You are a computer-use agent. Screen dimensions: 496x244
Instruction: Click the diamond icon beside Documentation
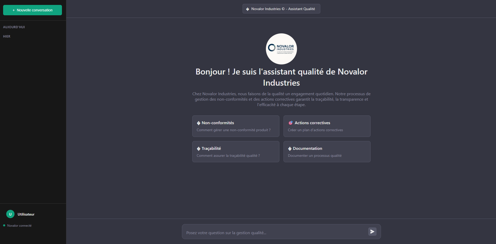click(x=290, y=149)
